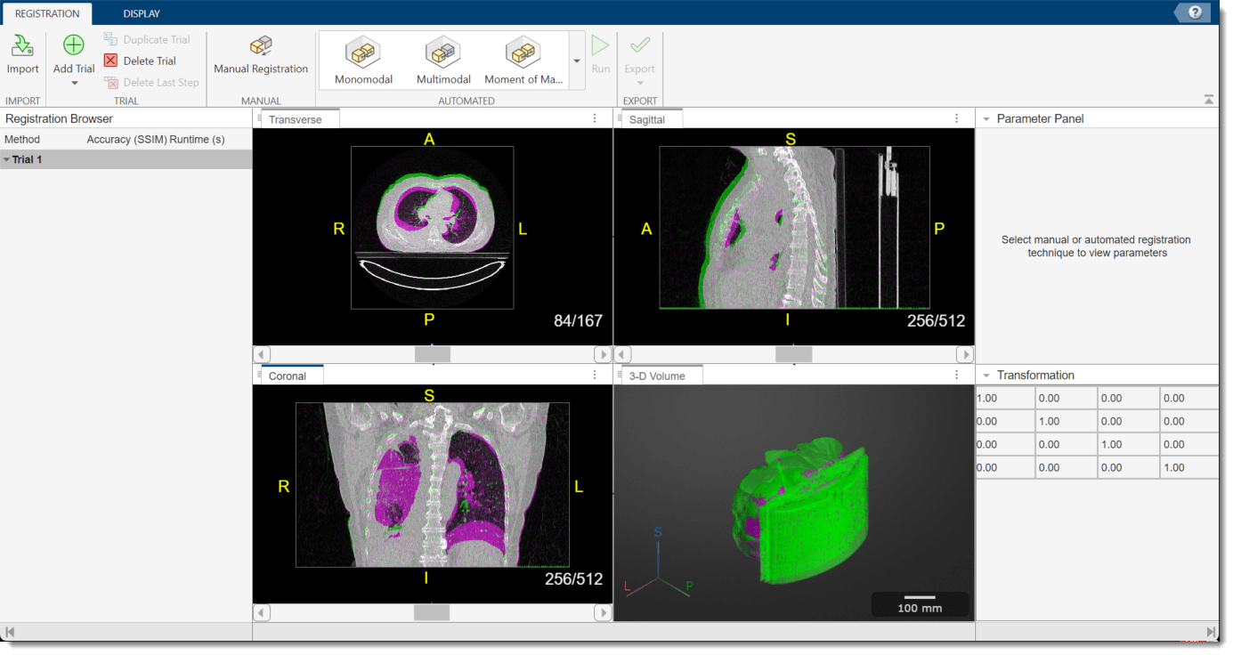Run the registration with the Run button
1233x655 pixels.
(x=601, y=55)
